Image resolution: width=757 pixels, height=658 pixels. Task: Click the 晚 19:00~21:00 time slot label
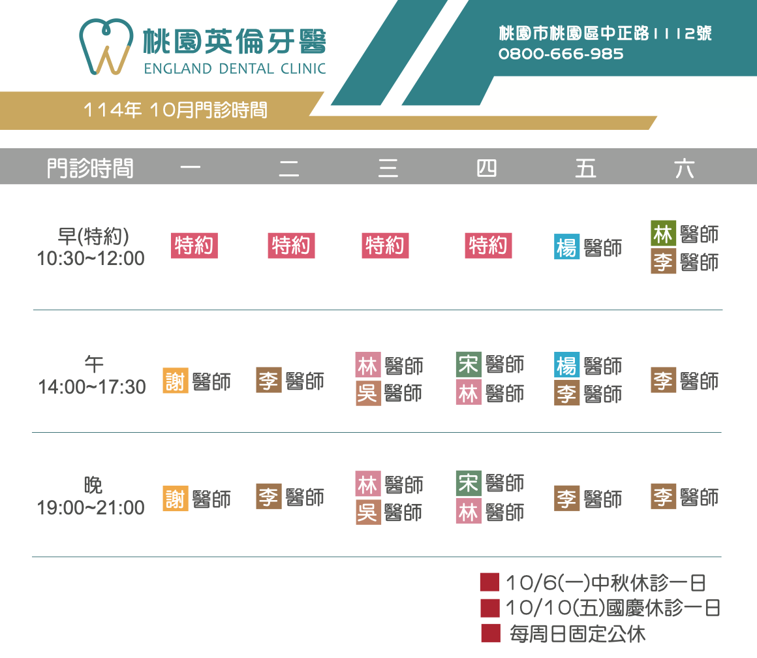(x=91, y=497)
